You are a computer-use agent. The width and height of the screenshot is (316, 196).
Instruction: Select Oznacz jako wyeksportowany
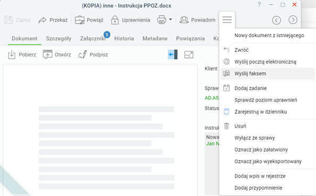268,162
